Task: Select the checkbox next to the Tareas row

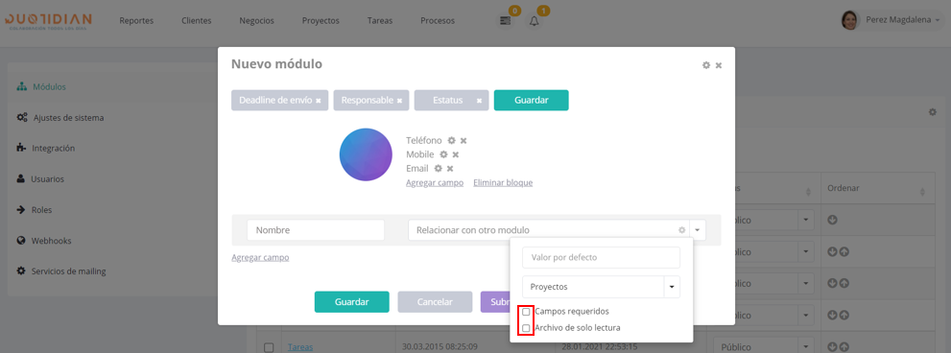Action: point(270,347)
